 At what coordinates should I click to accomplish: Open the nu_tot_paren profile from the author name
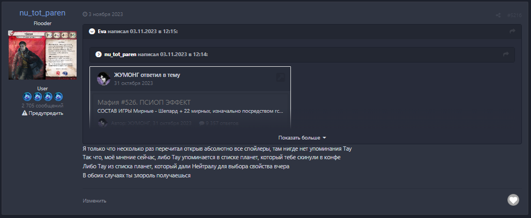click(x=42, y=12)
